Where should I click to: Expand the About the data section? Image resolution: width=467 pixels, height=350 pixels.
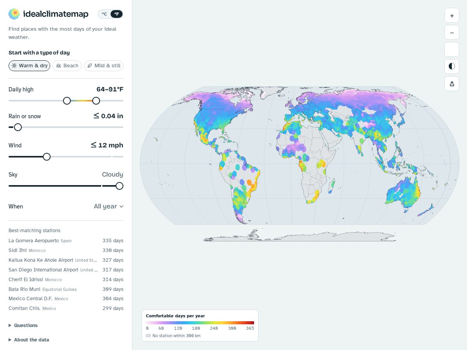tap(29, 340)
